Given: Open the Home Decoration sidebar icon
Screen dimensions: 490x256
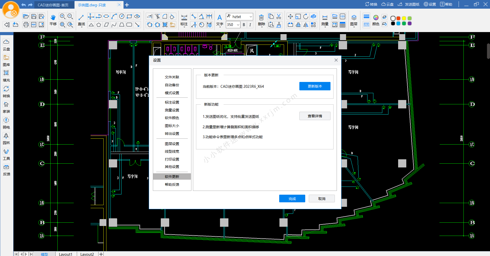Looking at the screenshot, I should [6, 105].
